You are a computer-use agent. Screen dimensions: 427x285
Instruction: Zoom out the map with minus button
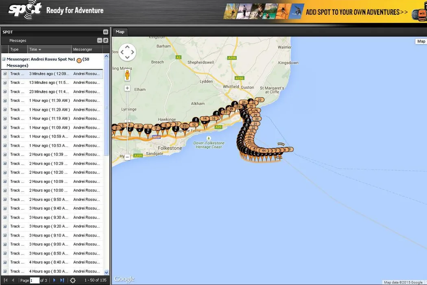click(x=127, y=157)
